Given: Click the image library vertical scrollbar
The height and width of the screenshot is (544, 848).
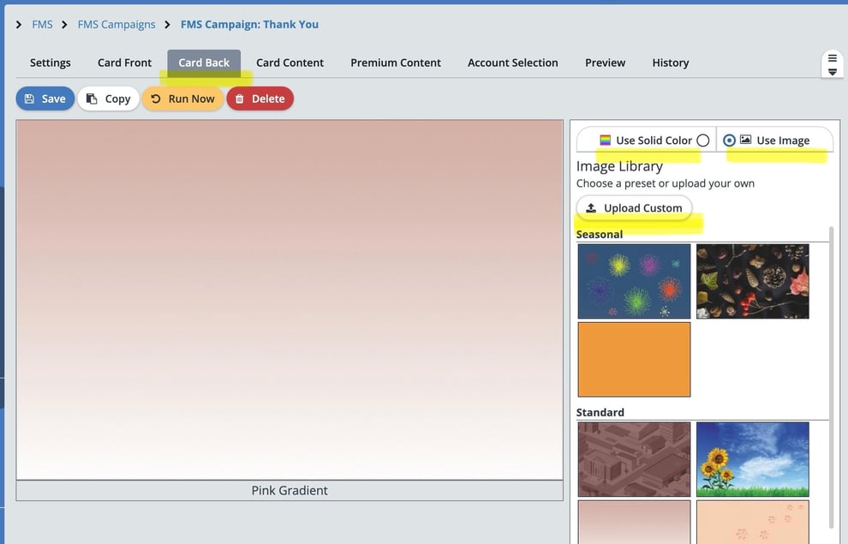Looking at the screenshot, I should [831, 378].
